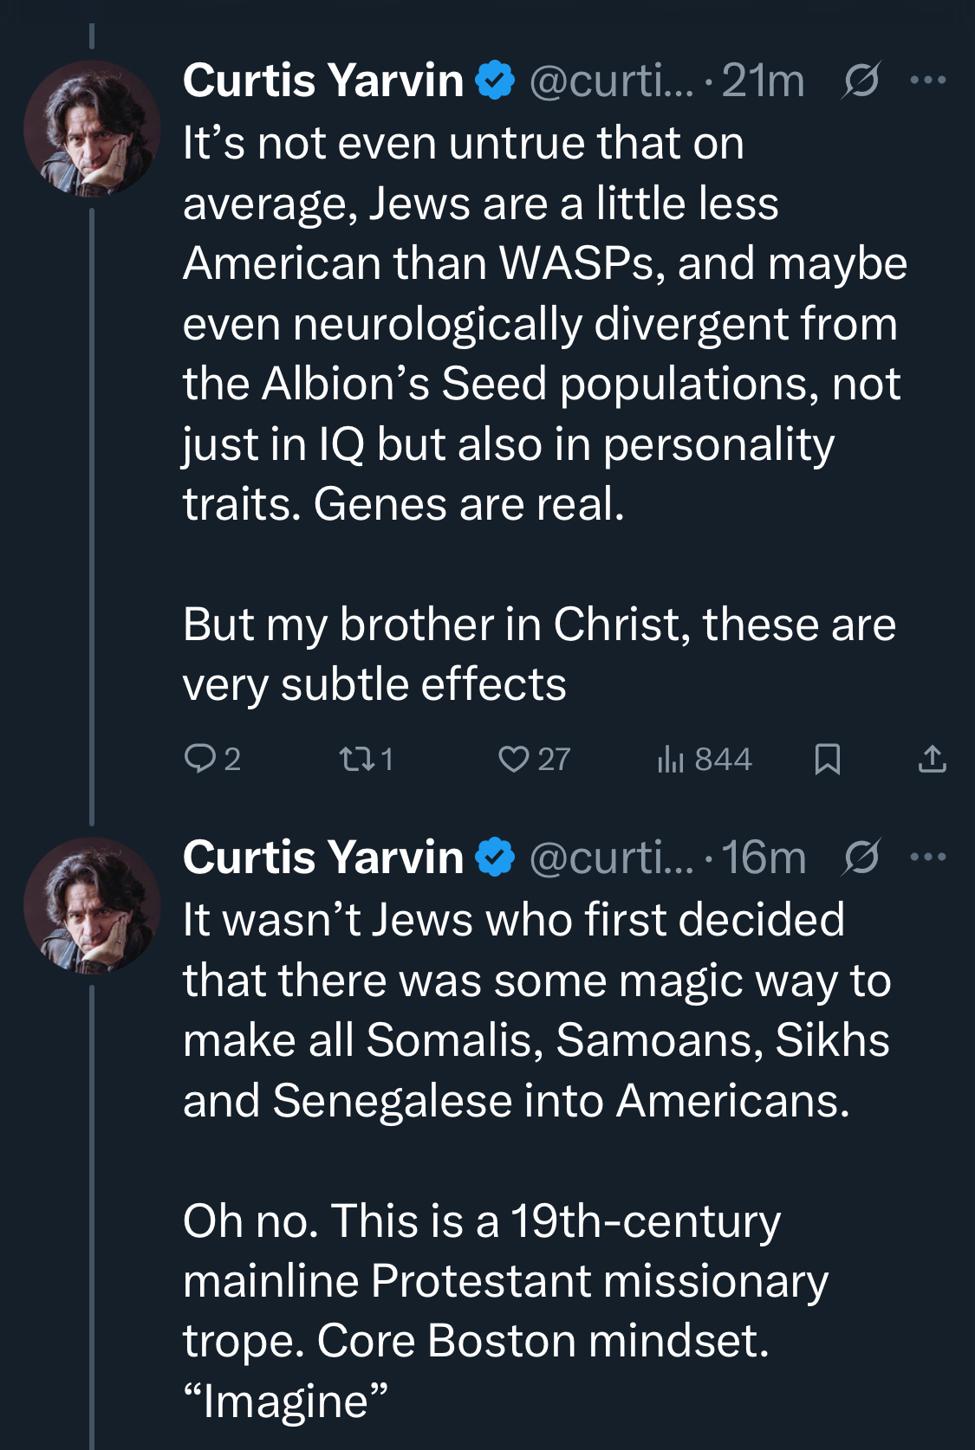This screenshot has height=1450, width=975.
Task: Tap verified badge on the first tweet
Action: tap(496, 81)
